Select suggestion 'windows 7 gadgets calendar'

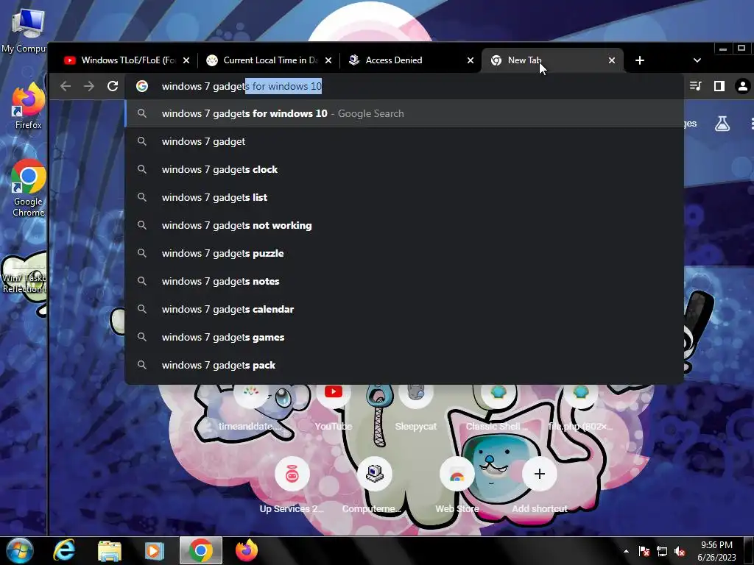coord(404,309)
